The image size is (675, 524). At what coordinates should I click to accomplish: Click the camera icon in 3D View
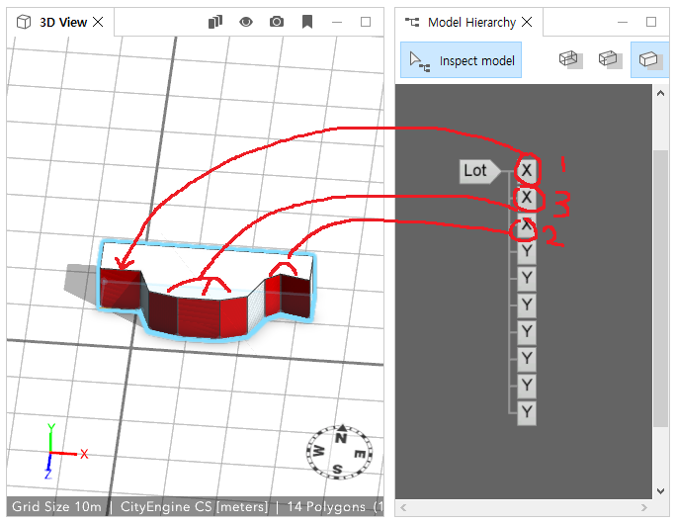pos(278,22)
